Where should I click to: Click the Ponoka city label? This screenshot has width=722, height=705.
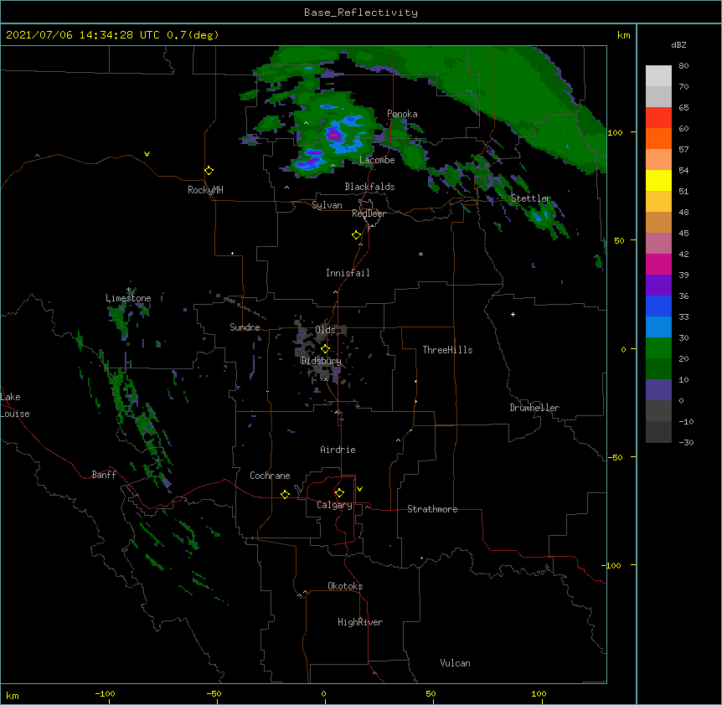402,114
